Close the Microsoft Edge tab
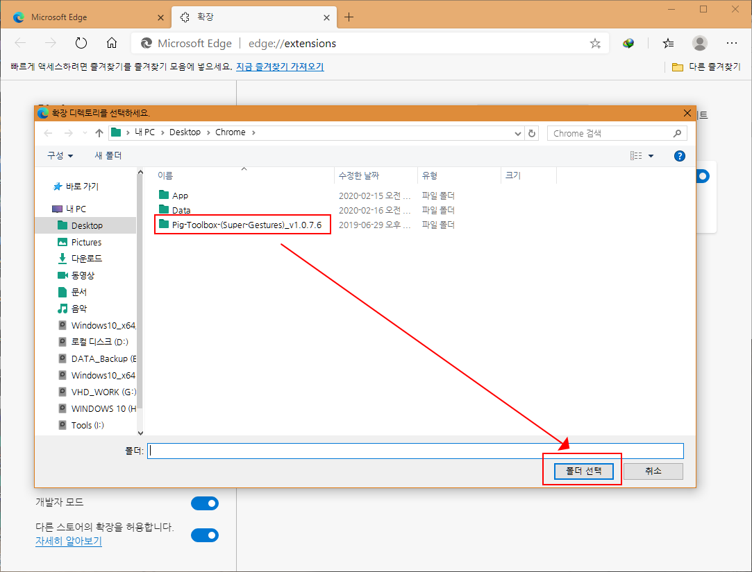This screenshot has height=572, width=752. coord(160,18)
